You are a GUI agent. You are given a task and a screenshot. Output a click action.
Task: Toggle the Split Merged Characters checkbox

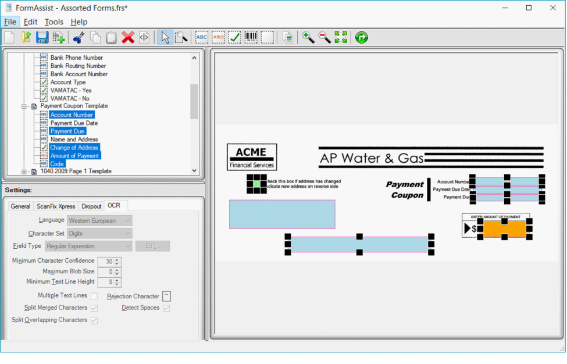[94, 308]
